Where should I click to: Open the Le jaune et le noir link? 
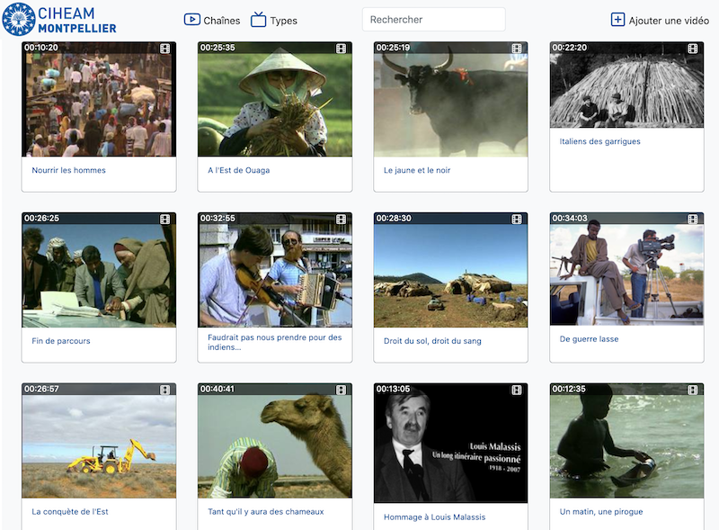(x=417, y=170)
